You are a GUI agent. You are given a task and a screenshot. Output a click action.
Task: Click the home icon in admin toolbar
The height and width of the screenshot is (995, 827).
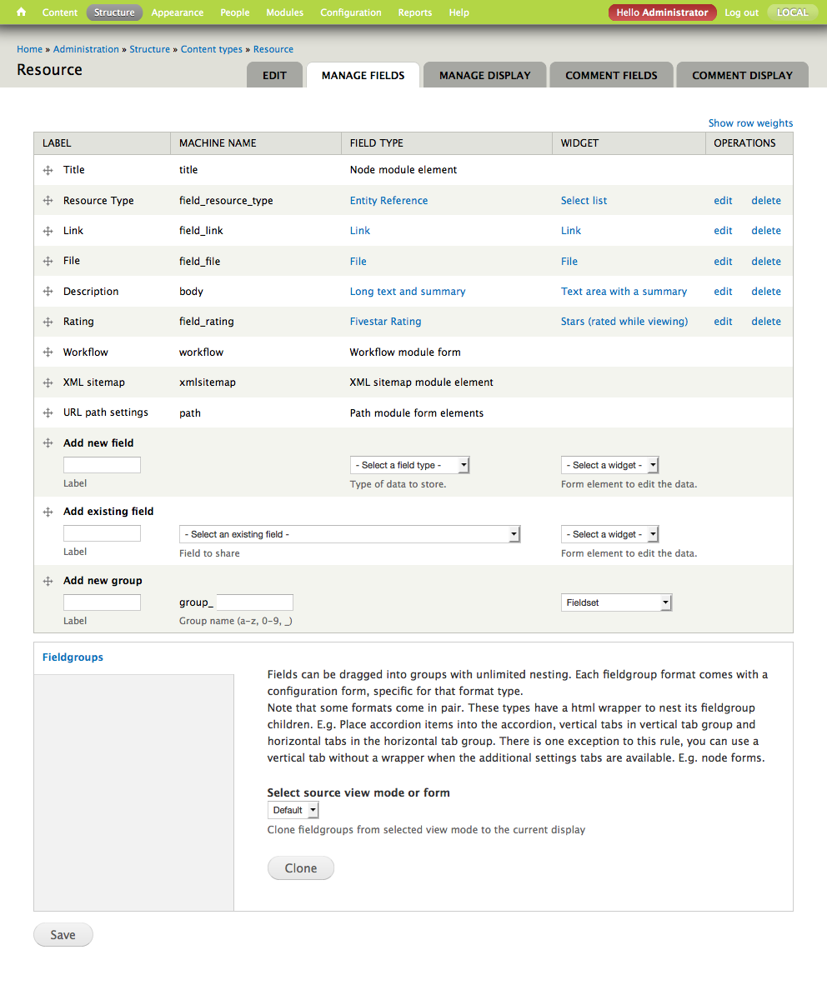click(22, 12)
